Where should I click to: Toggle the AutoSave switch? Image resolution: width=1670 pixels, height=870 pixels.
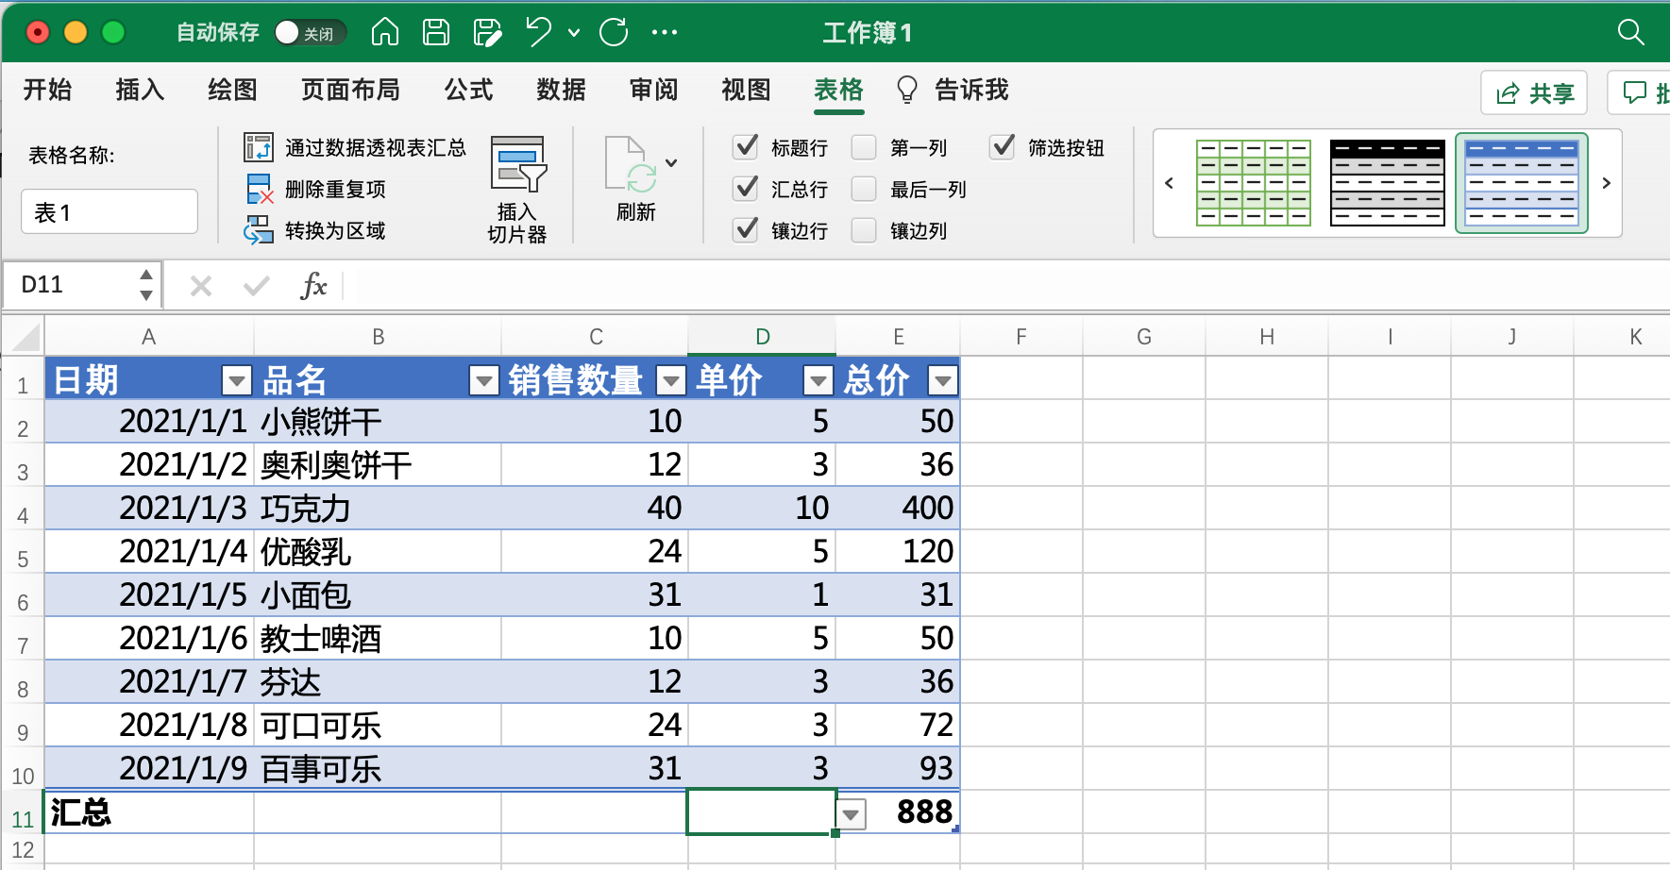pos(311,32)
